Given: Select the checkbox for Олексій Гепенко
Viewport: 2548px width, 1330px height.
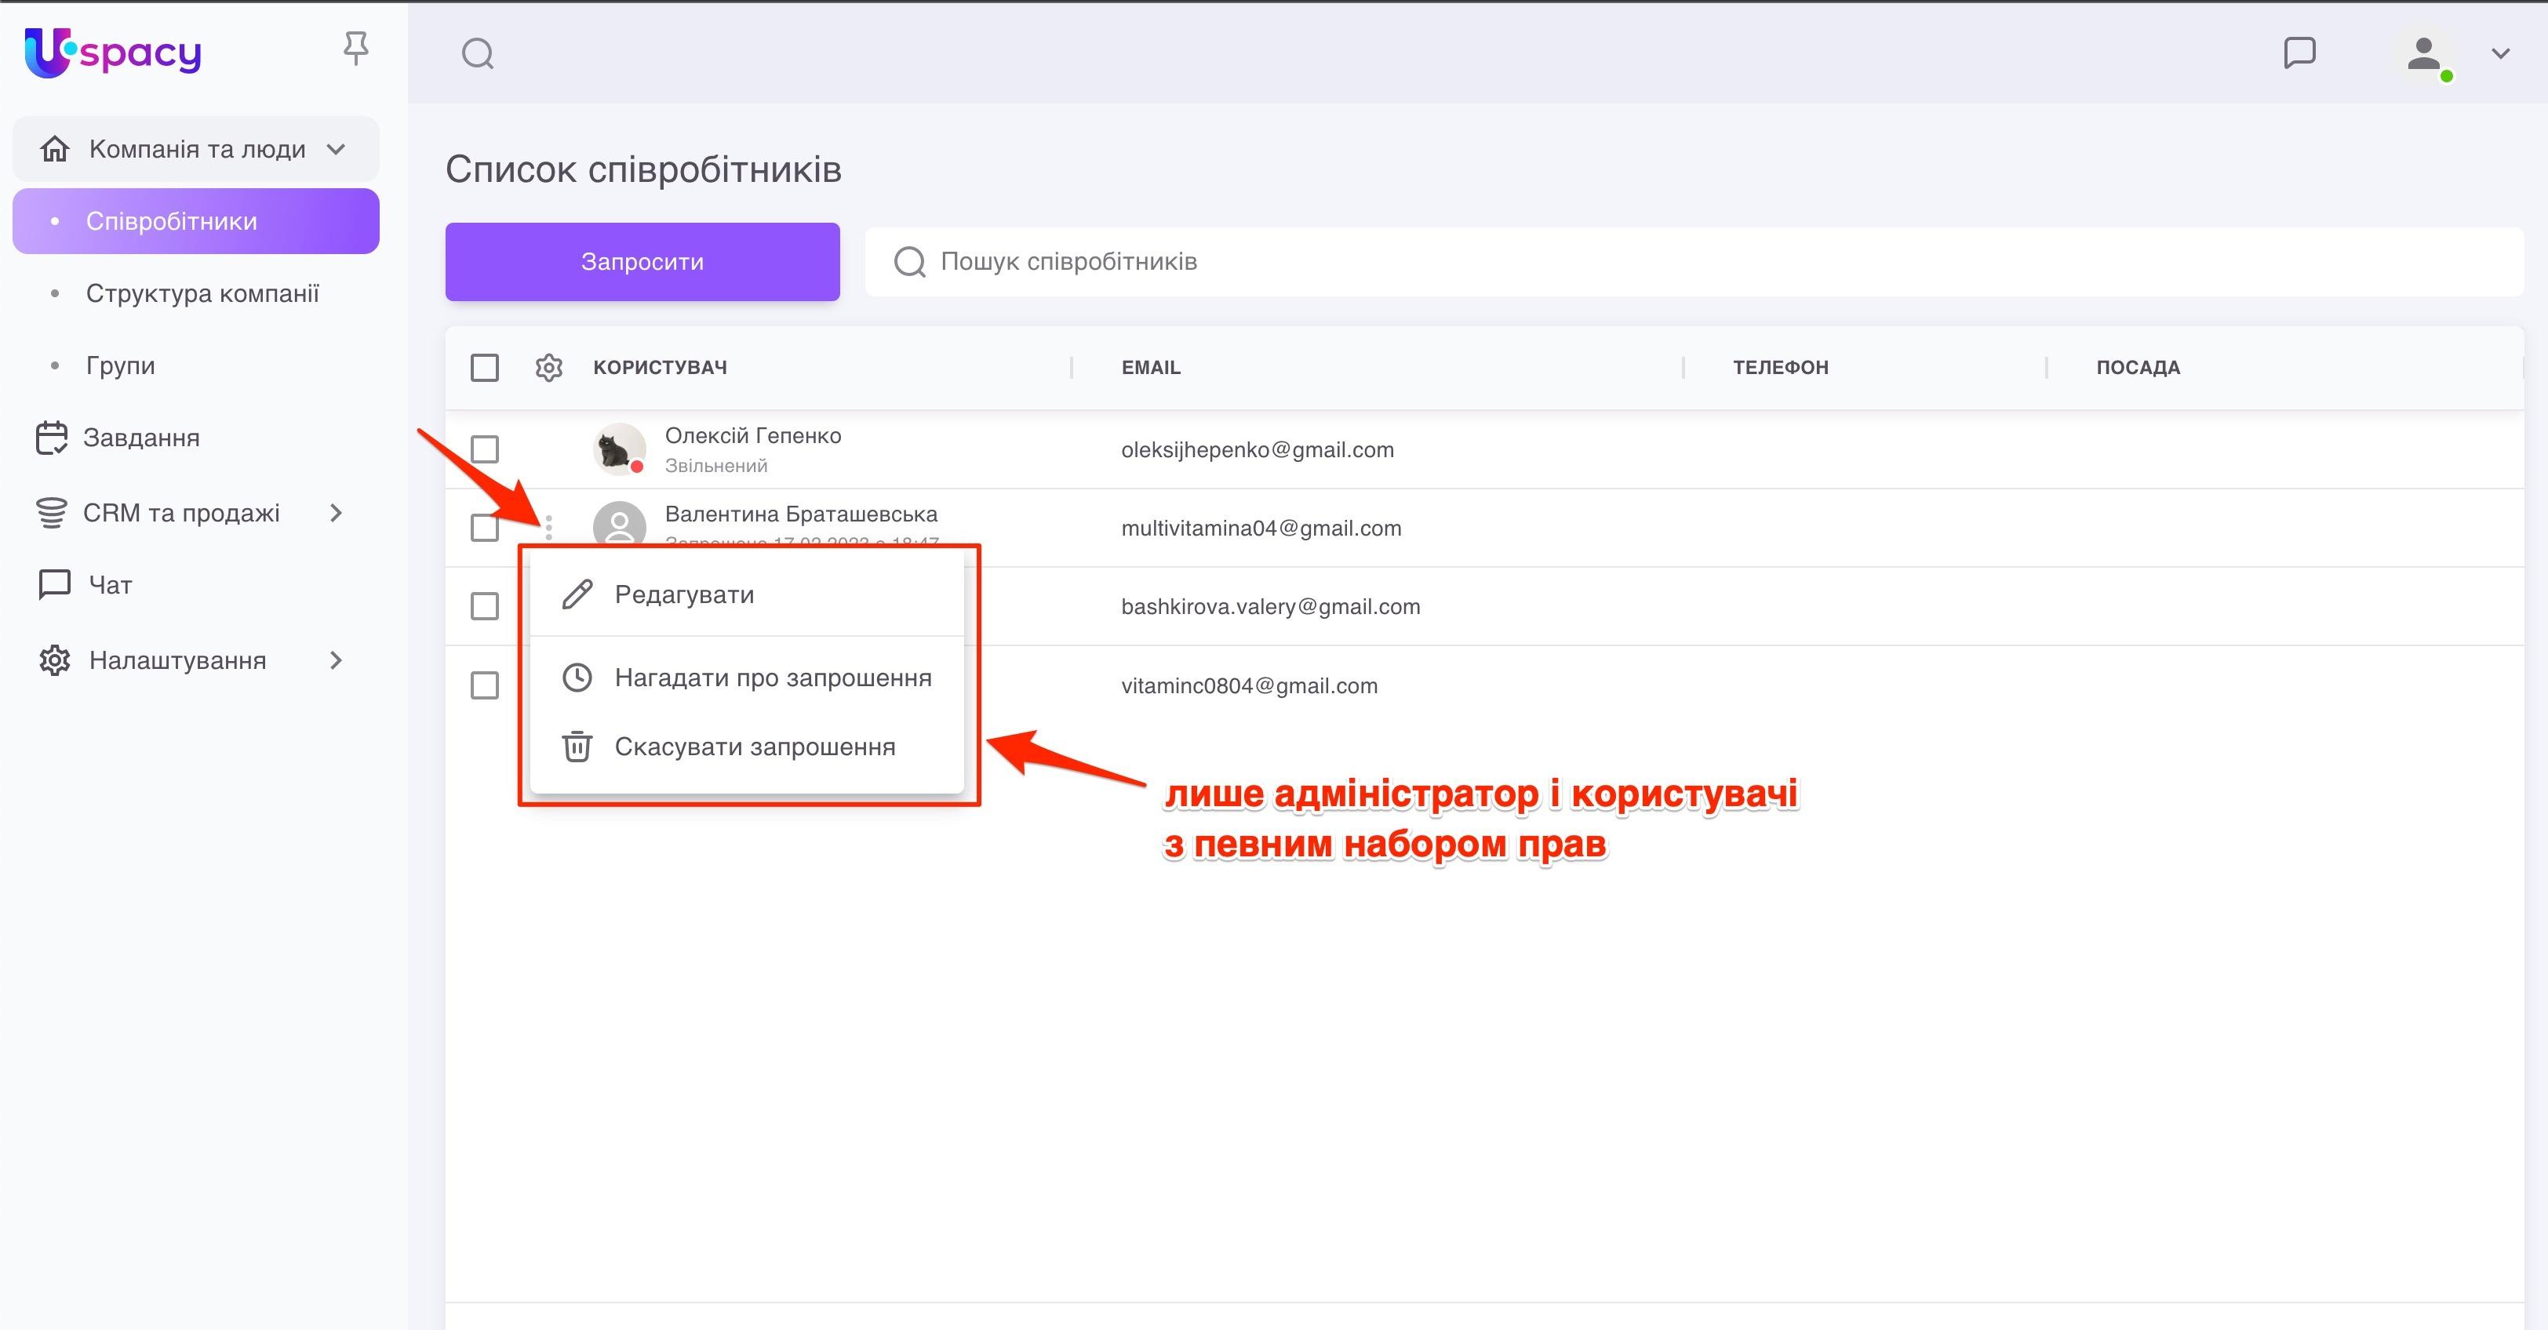Looking at the screenshot, I should pyautogui.click(x=484, y=449).
